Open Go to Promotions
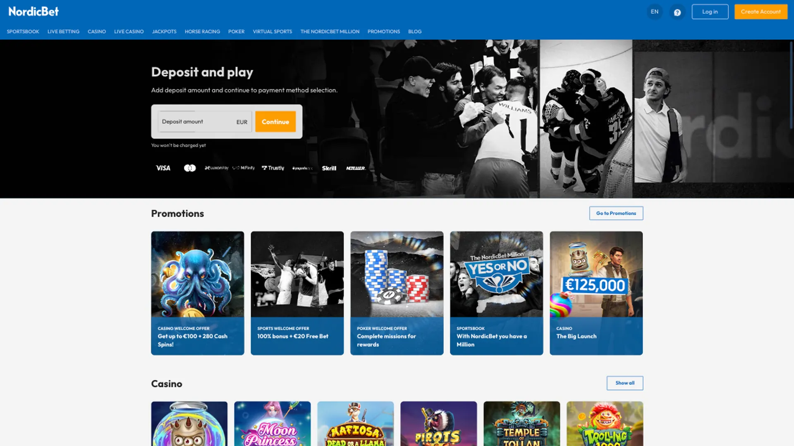Image resolution: width=794 pixels, height=446 pixels. click(x=616, y=213)
